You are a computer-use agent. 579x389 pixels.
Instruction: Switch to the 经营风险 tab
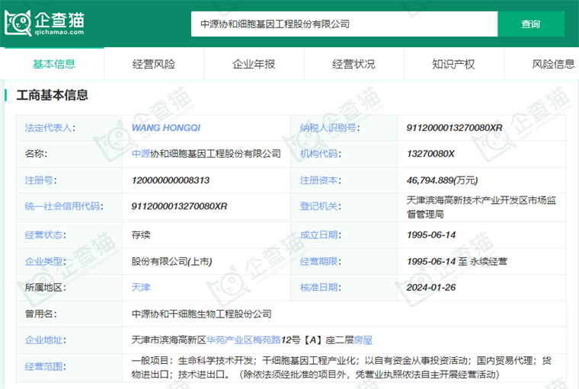[154, 64]
